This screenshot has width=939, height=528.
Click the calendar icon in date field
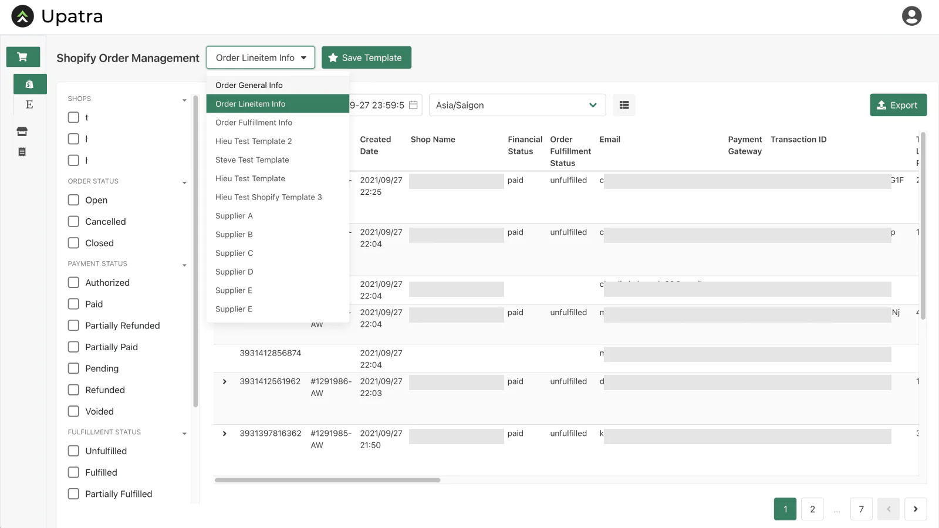[x=413, y=105]
